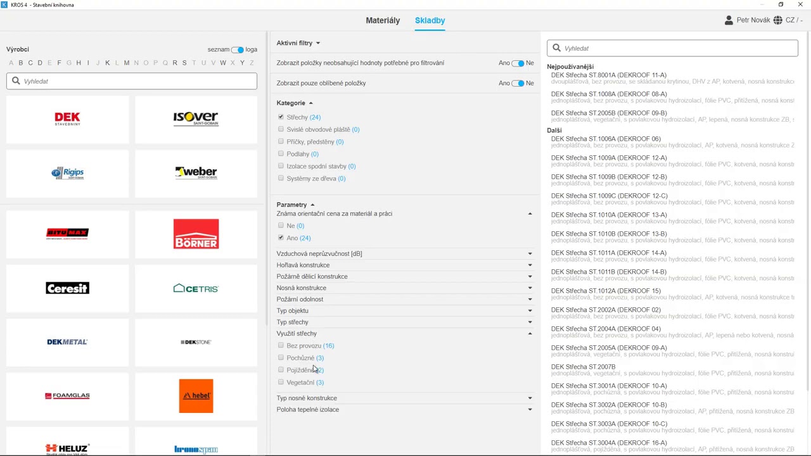Choose the Ceresit manufacturer logo
Image resolution: width=811 pixels, height=456 pixels.
coord(67,288)
